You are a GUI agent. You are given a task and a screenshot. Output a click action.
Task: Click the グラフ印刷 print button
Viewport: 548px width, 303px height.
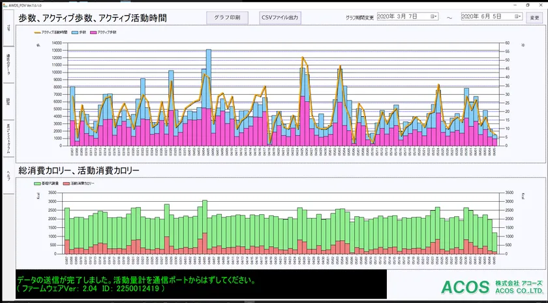(x=227, y=18)
